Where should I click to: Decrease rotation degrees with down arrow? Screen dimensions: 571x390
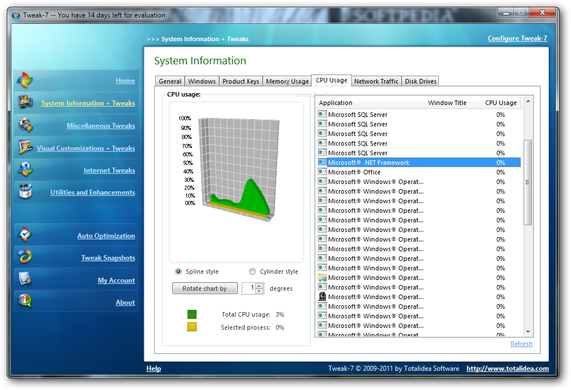click(x=259, y=291)
